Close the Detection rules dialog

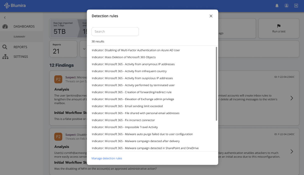pos(211,16)
